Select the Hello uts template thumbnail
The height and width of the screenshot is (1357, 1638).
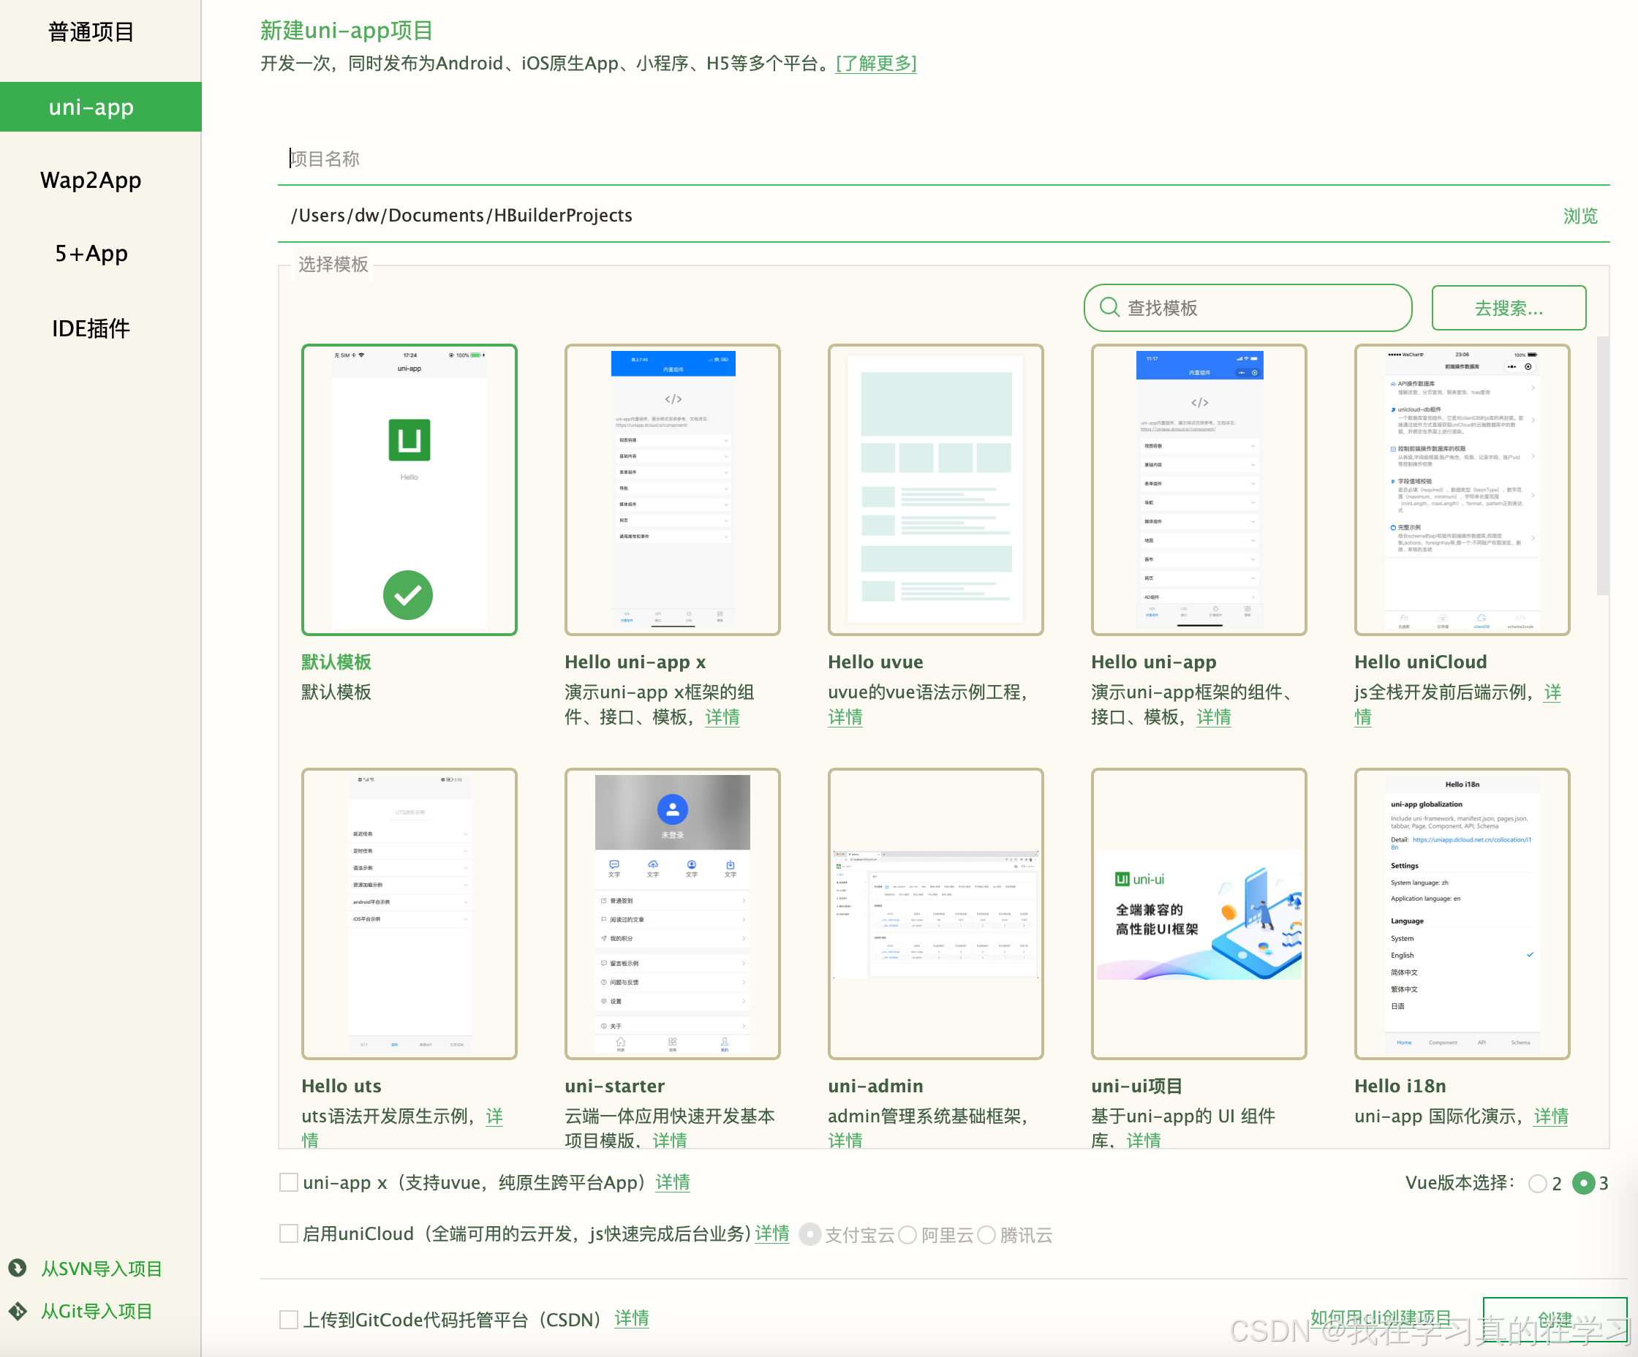click(409, 914)
